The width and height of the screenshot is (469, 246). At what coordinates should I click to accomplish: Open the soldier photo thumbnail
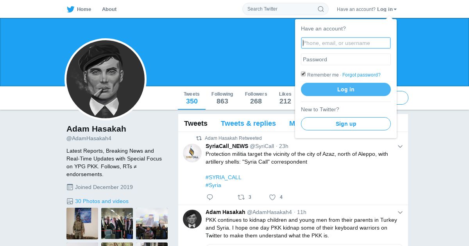tap(82, 223)
